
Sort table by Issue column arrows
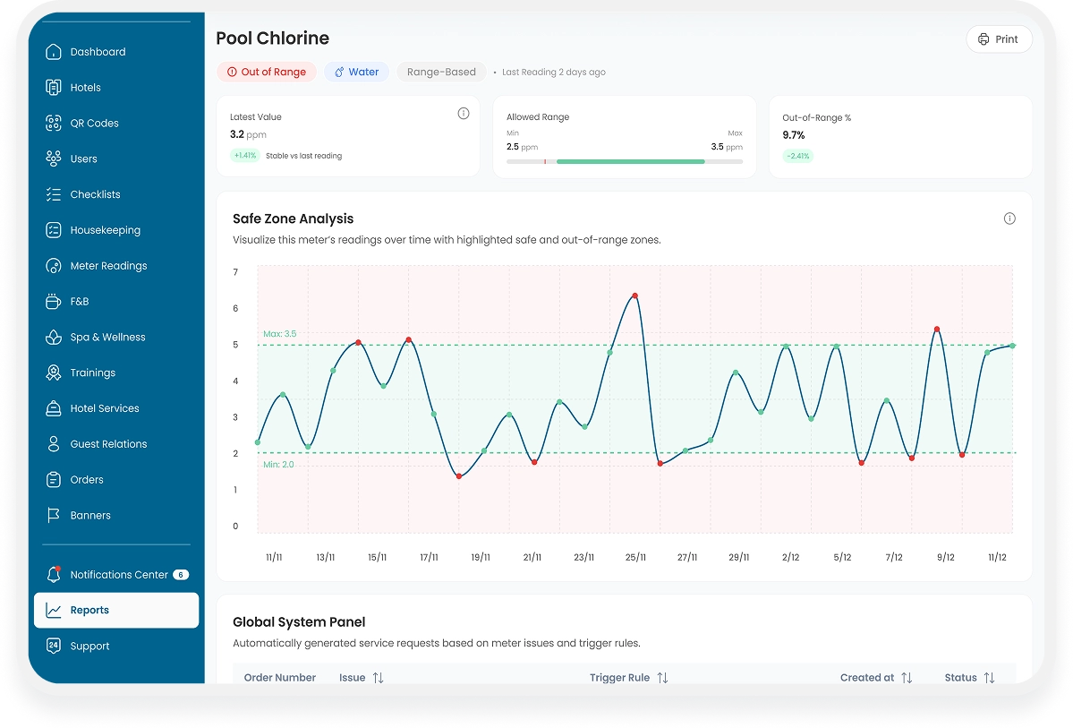click(378, 678)
